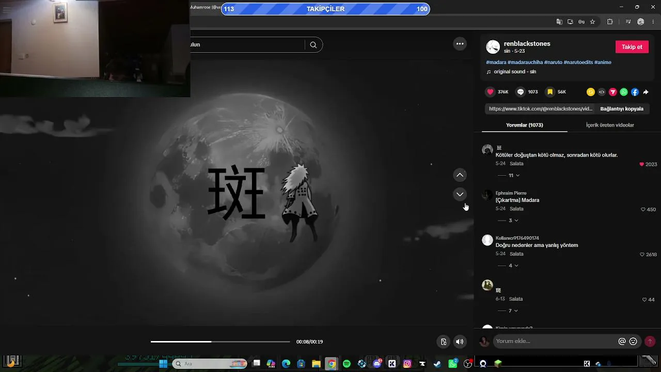Open Steam from the taskbar
Image resolution: width=661 pixels, height=372 pixels.
[x=437, y=364]
